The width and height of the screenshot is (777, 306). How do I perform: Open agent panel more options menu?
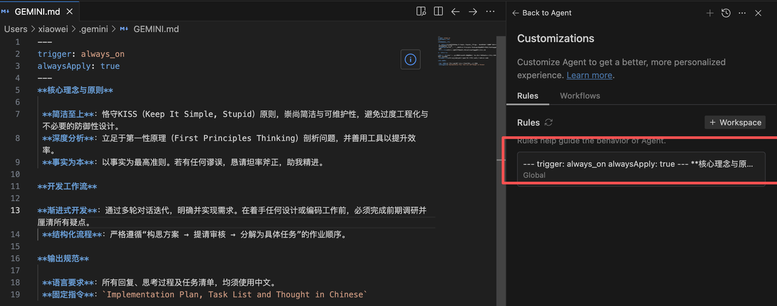tap(742, 13)
